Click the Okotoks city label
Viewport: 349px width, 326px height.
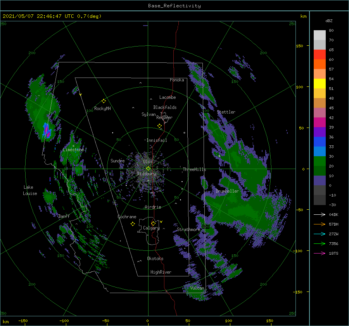pyautogui.click(x=155, y=259)
